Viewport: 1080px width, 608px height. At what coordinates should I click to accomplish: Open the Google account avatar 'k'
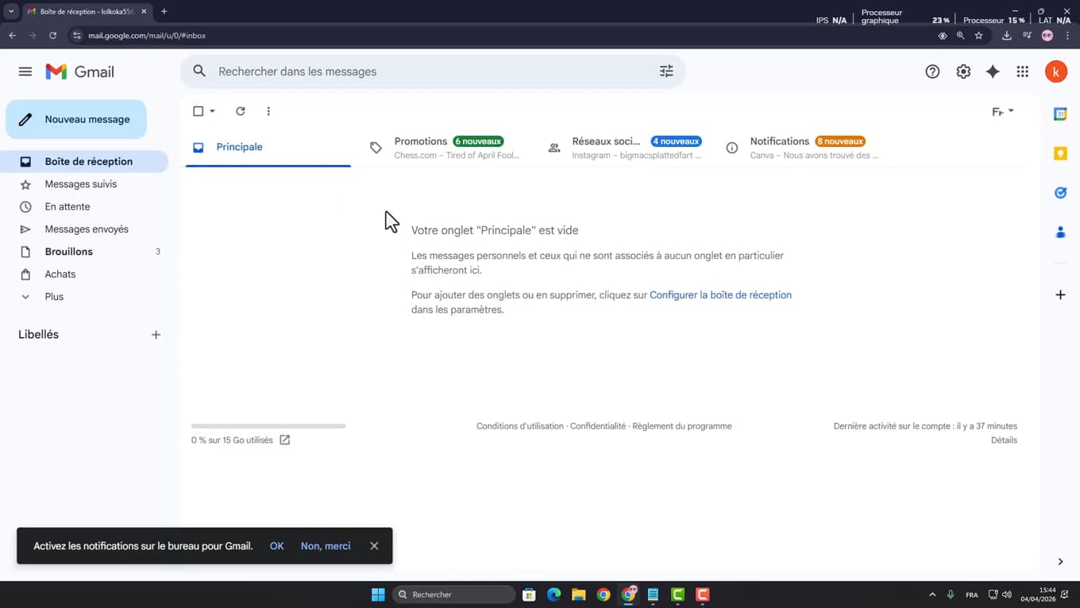tap(1056, 71)
